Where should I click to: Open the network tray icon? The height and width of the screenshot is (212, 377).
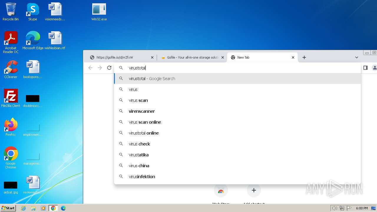[x=342, y=208]
